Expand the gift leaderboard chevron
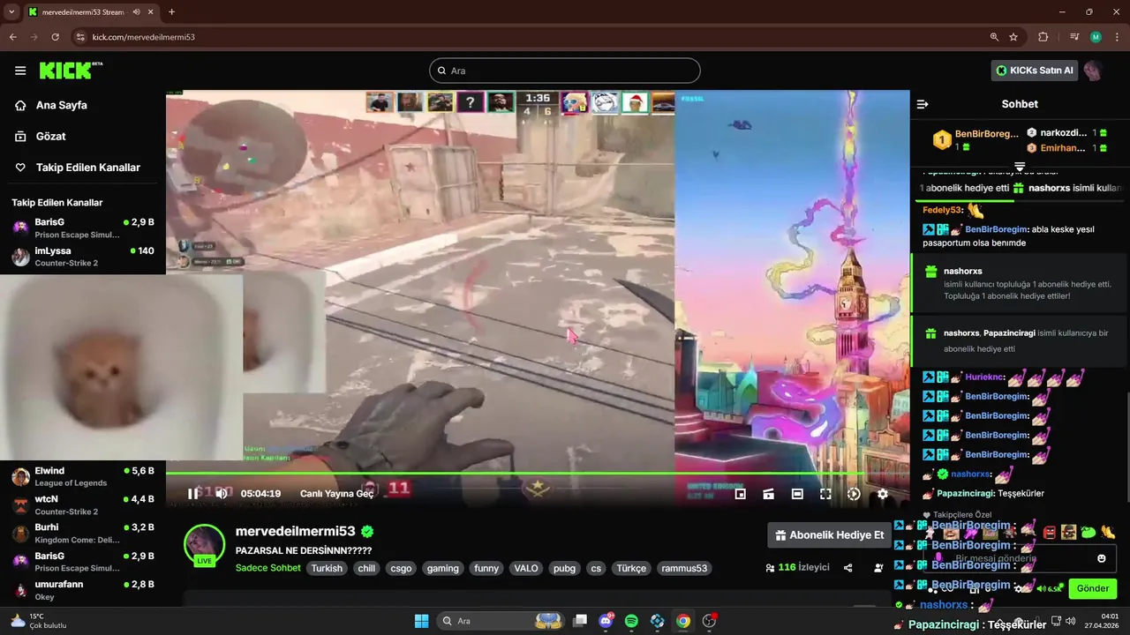 tap(1020, 166)
